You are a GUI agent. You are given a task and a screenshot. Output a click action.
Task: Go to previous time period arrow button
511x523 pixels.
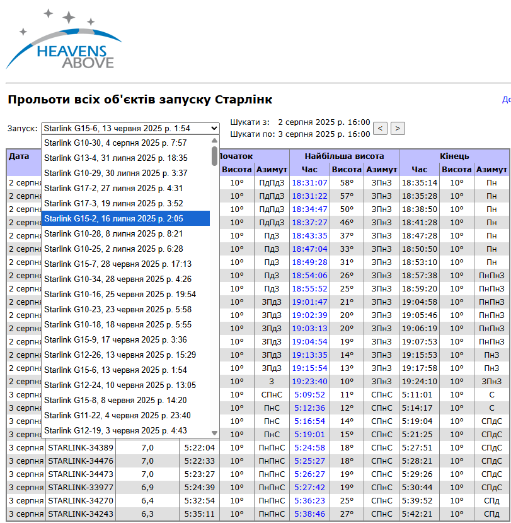(x=380, y=128)
